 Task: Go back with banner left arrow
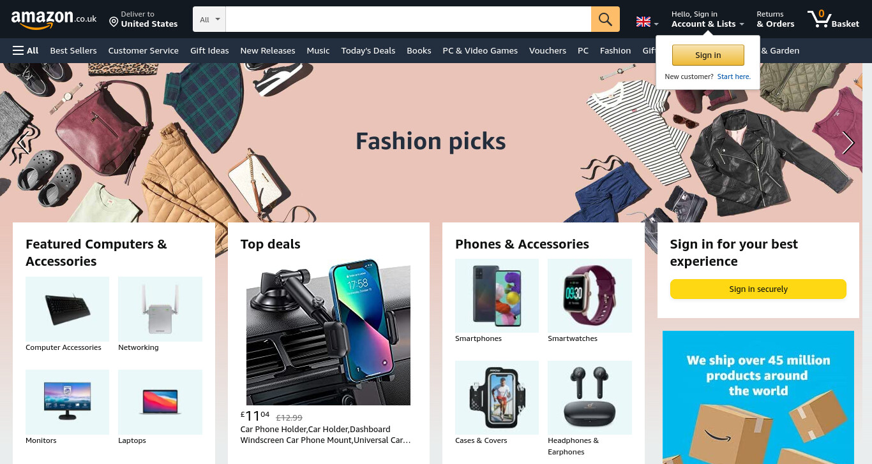23,143
